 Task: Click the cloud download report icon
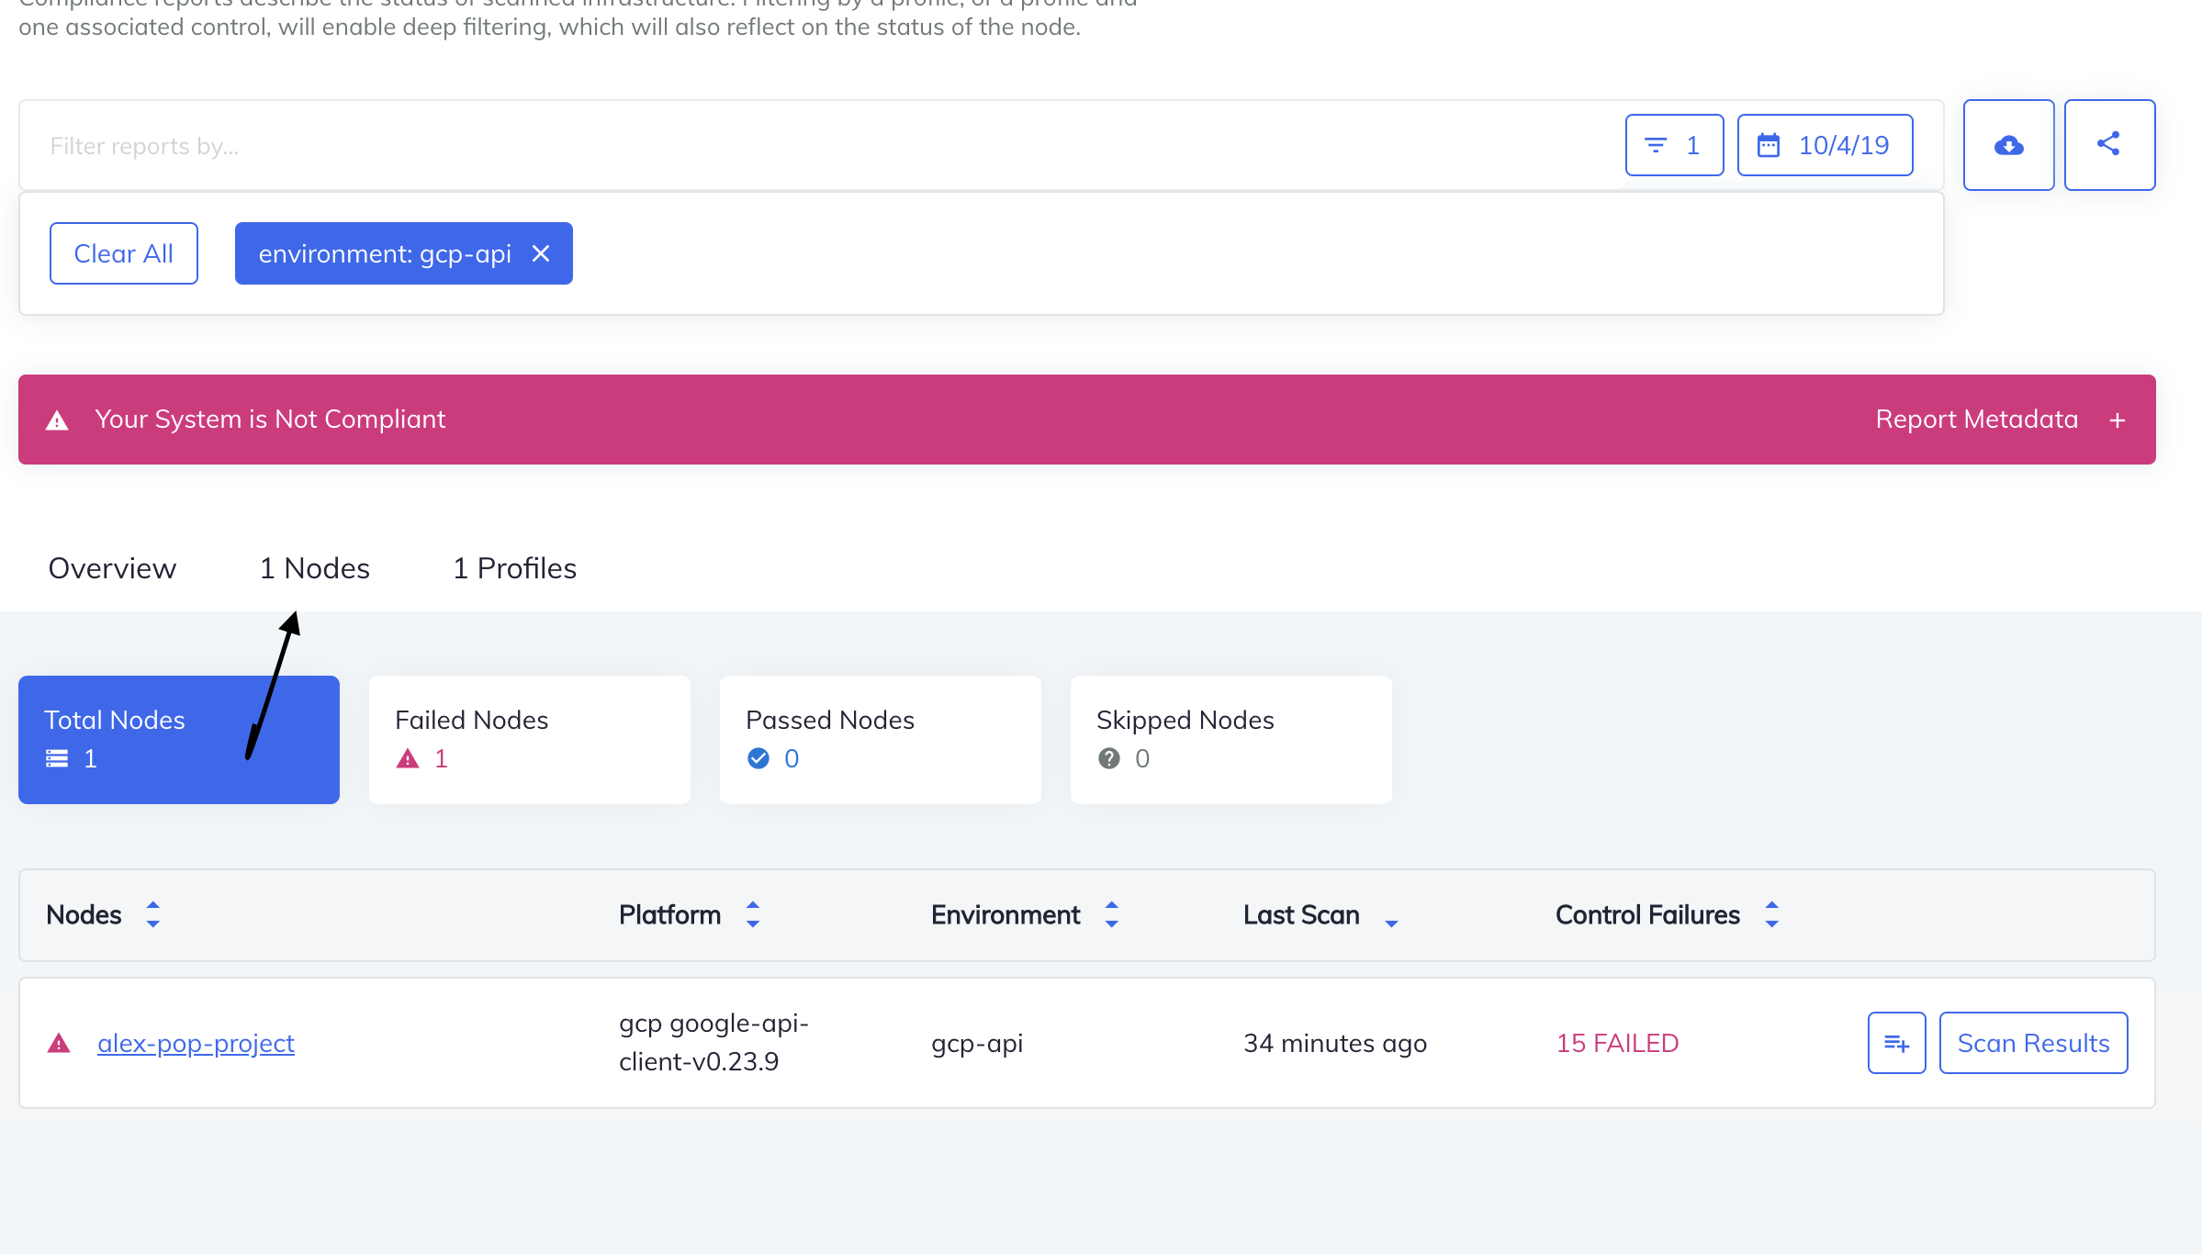(x=2008, y=145)
